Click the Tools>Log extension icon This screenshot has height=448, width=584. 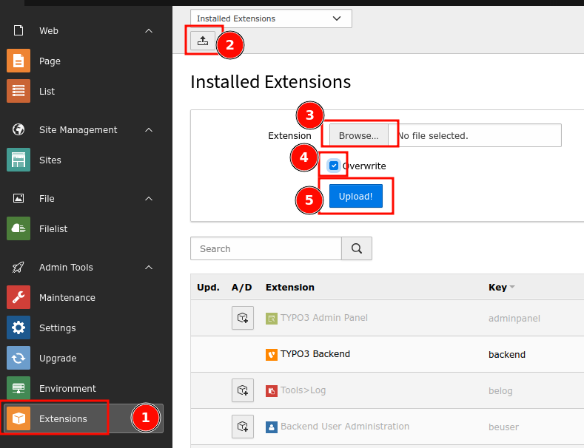tap(271, 391)
